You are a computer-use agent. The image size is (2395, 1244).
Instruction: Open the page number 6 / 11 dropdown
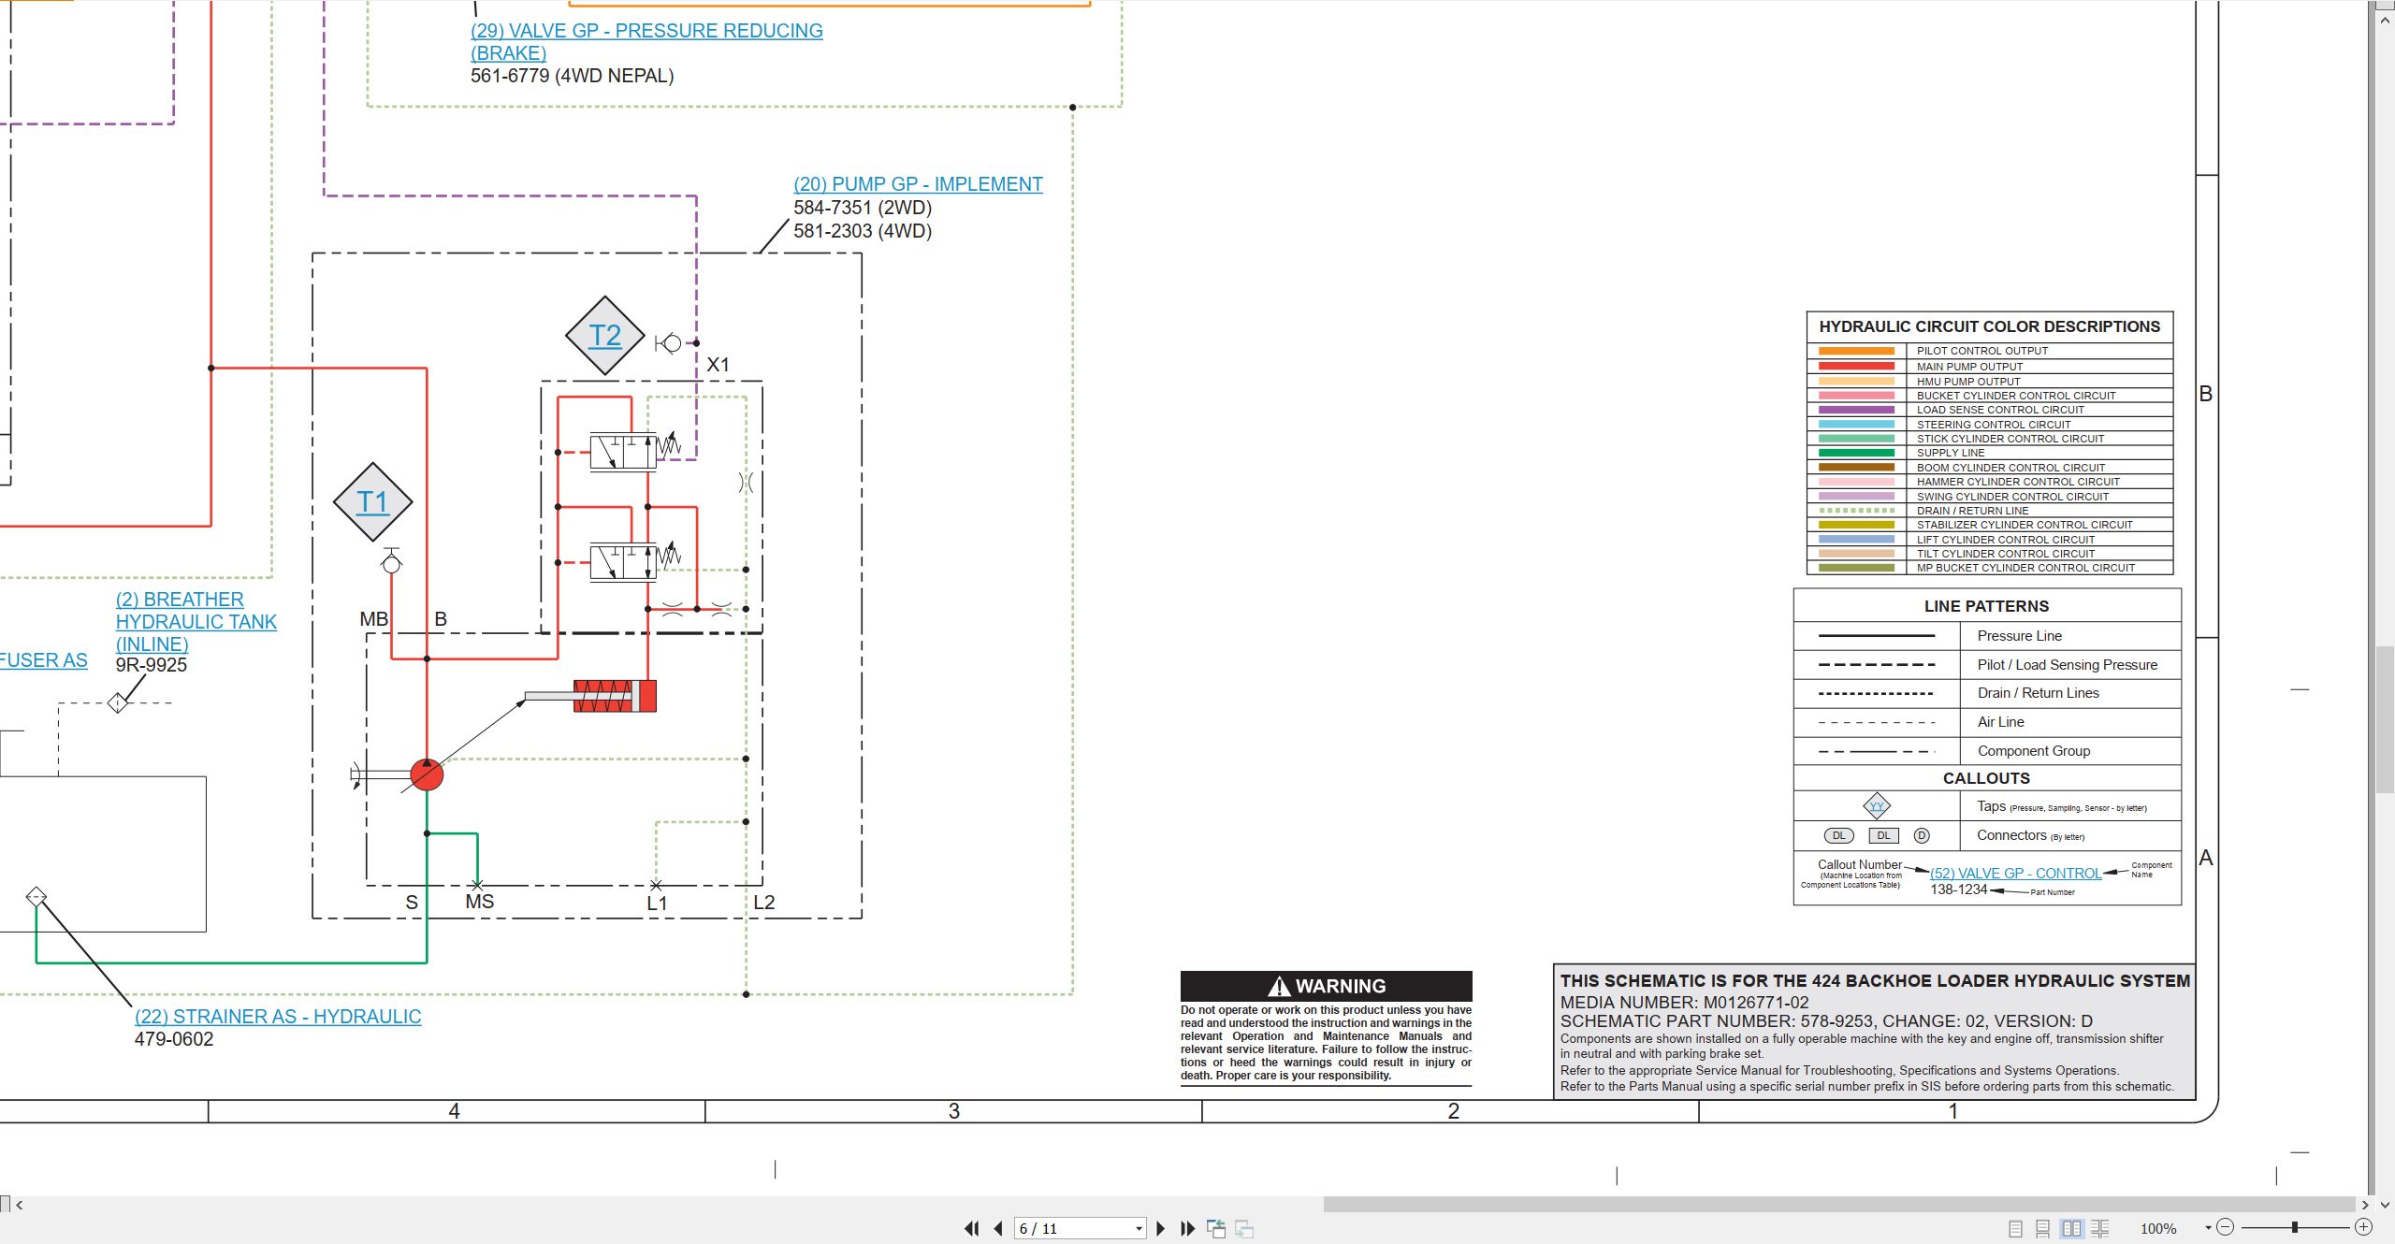(x=1139, y=1228)
